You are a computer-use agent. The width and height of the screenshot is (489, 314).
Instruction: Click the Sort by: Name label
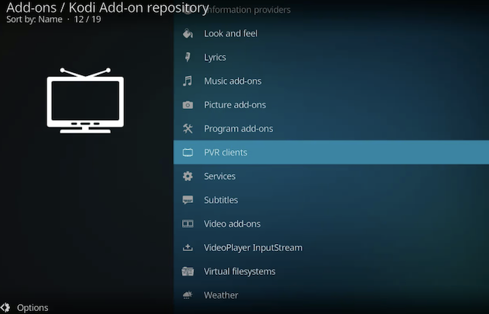tap(35, 20)
